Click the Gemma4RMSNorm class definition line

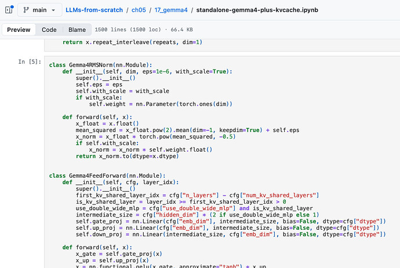(100, 65)
